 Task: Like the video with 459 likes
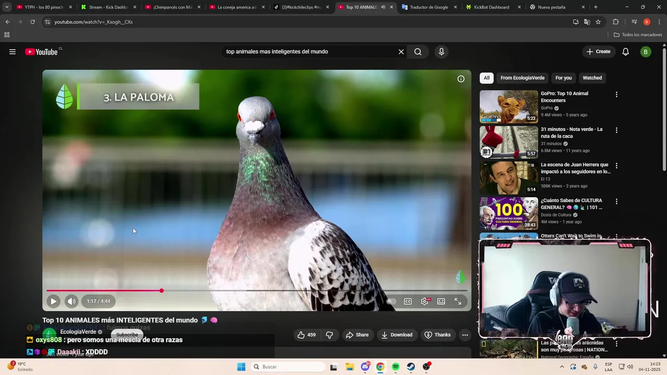306,335
